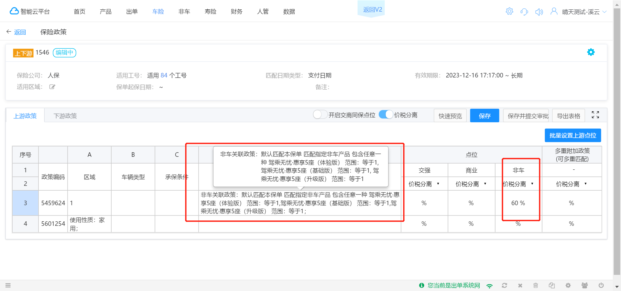The height and width of the screenshot is (291, 621).
Task: Open 商业 价税分离 dropdown
Action: coord(471,184)
